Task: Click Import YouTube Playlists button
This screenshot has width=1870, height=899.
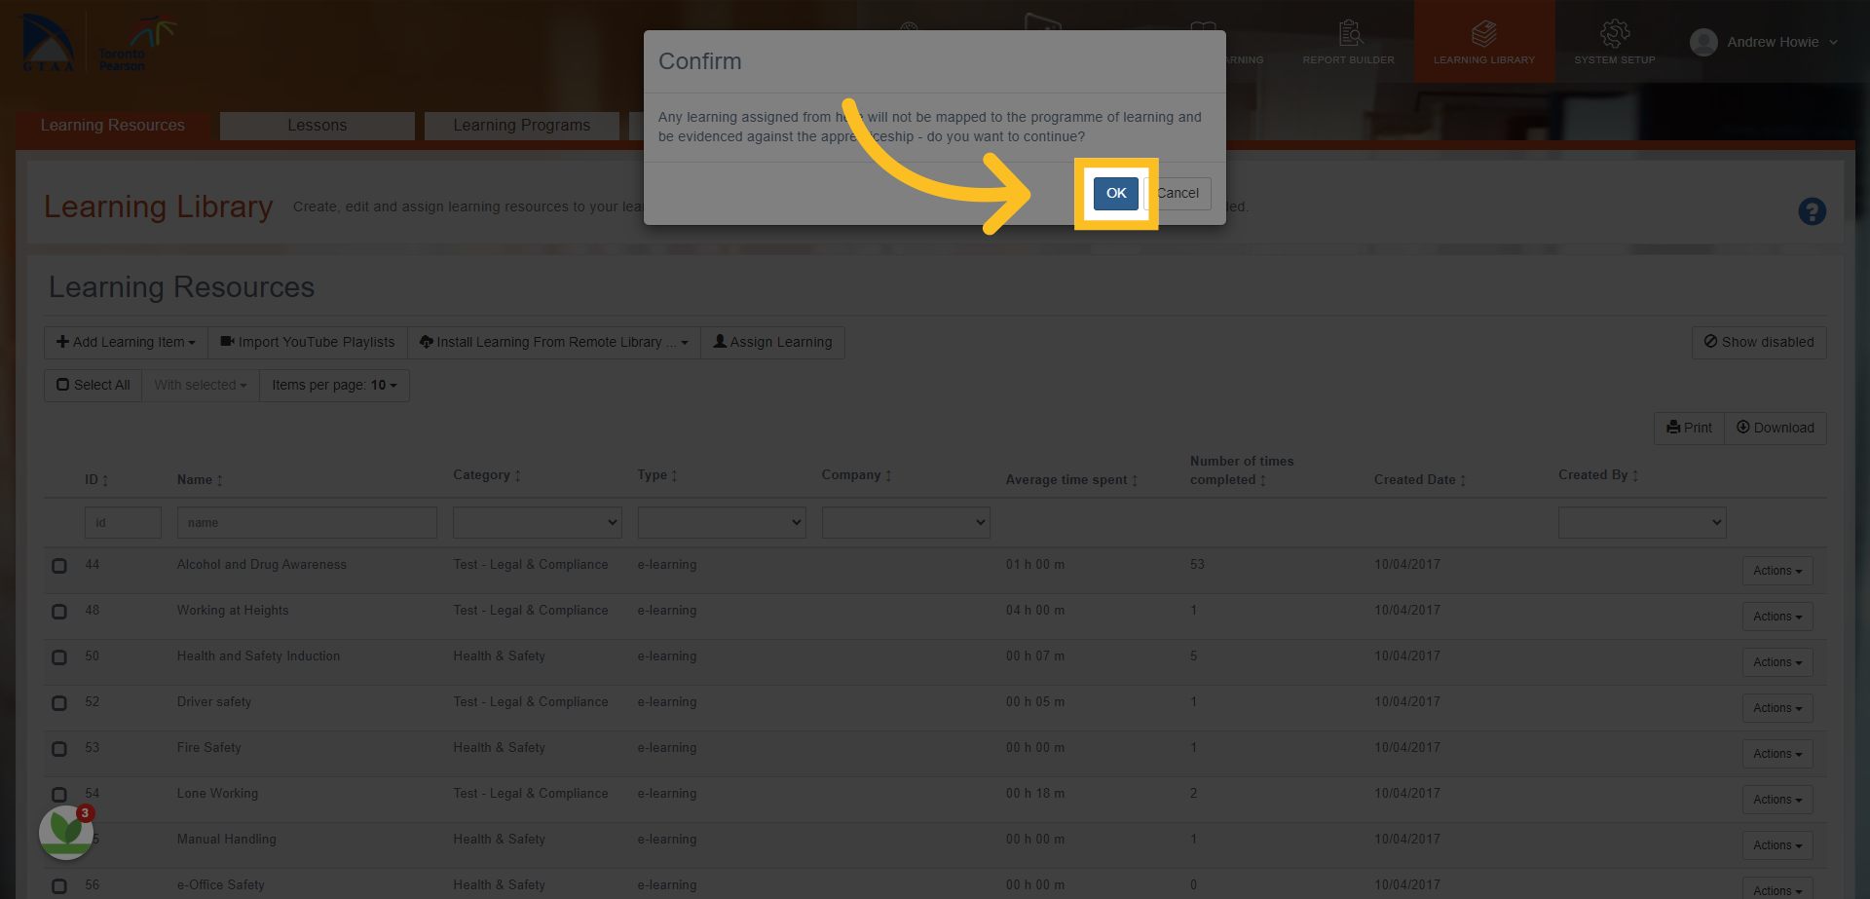Action: pyautogui.click(x=308, y=342)
